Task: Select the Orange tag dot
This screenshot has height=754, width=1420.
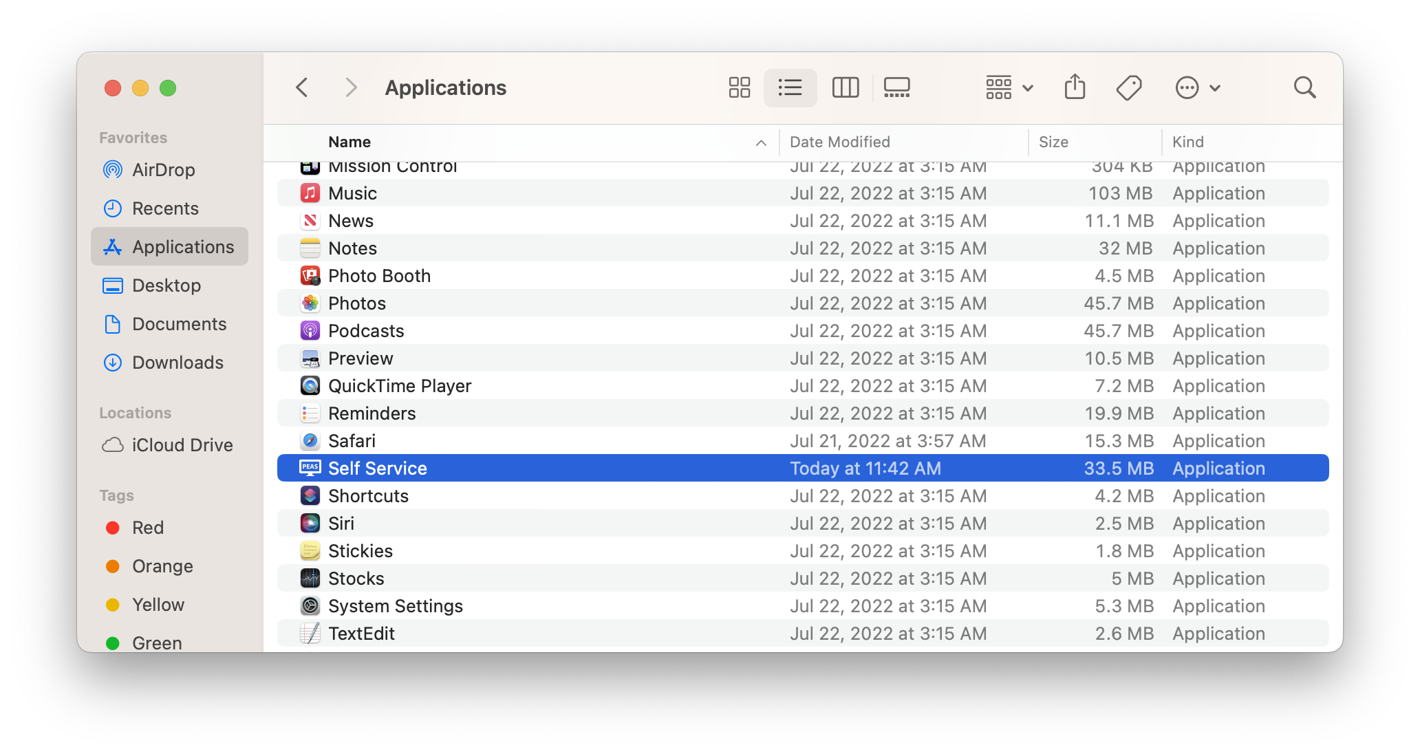Action: point(113,566)
